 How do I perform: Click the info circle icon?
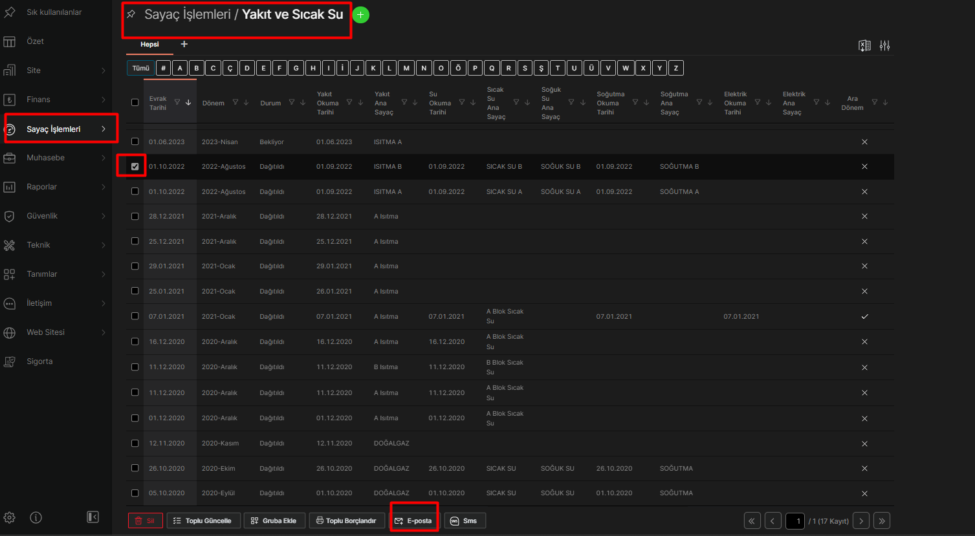click(36, 517)
